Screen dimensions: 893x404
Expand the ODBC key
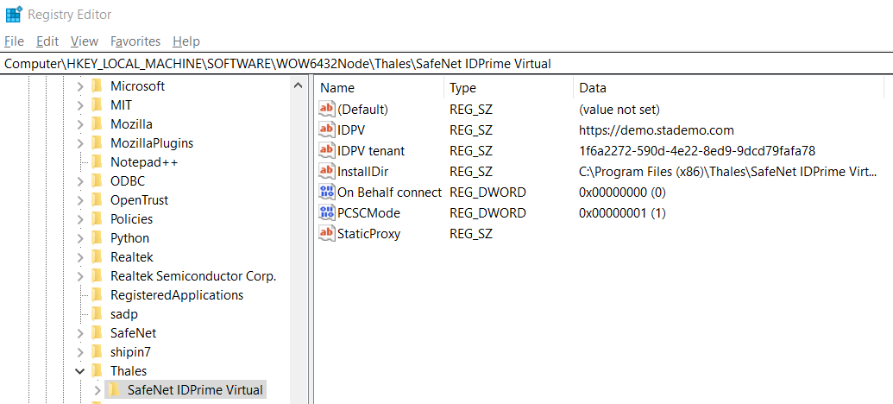point(80,181)
